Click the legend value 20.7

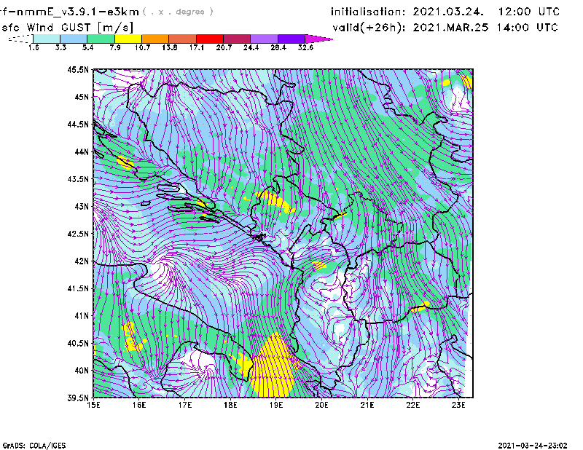pyautogui.click(x=224, y=47)
